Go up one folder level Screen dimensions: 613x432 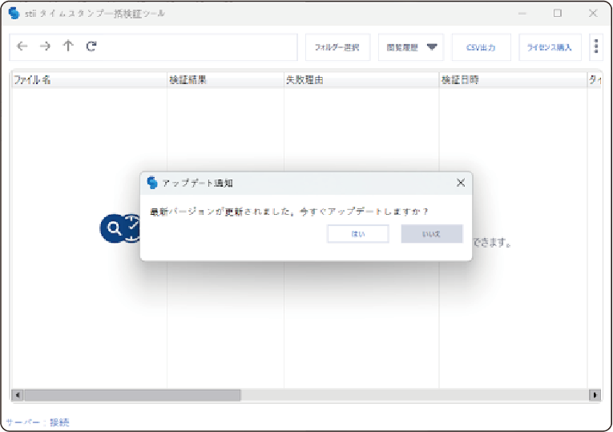[x=68, y=46]
